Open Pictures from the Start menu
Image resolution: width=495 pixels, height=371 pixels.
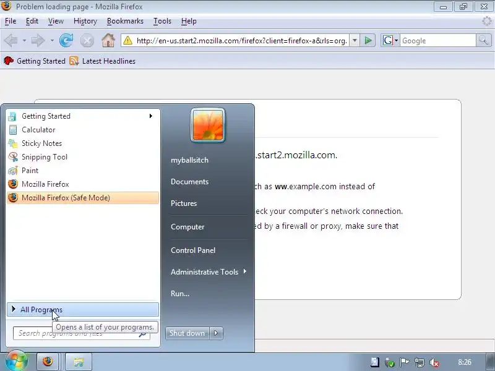click(184, 203)
